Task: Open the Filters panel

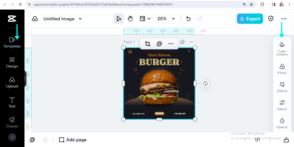Action: click(x=282, y=69)
